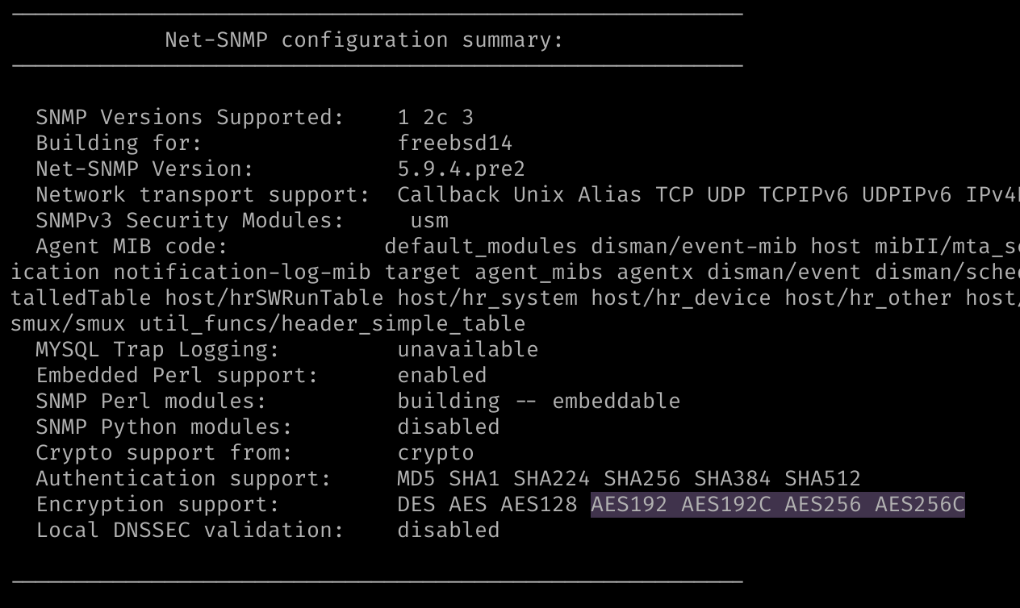Image resolution: width=1020 pixels, height=608 pixels.
Task: Click the "Local DNSSEC validation:" label
Action: pos(190,531)
